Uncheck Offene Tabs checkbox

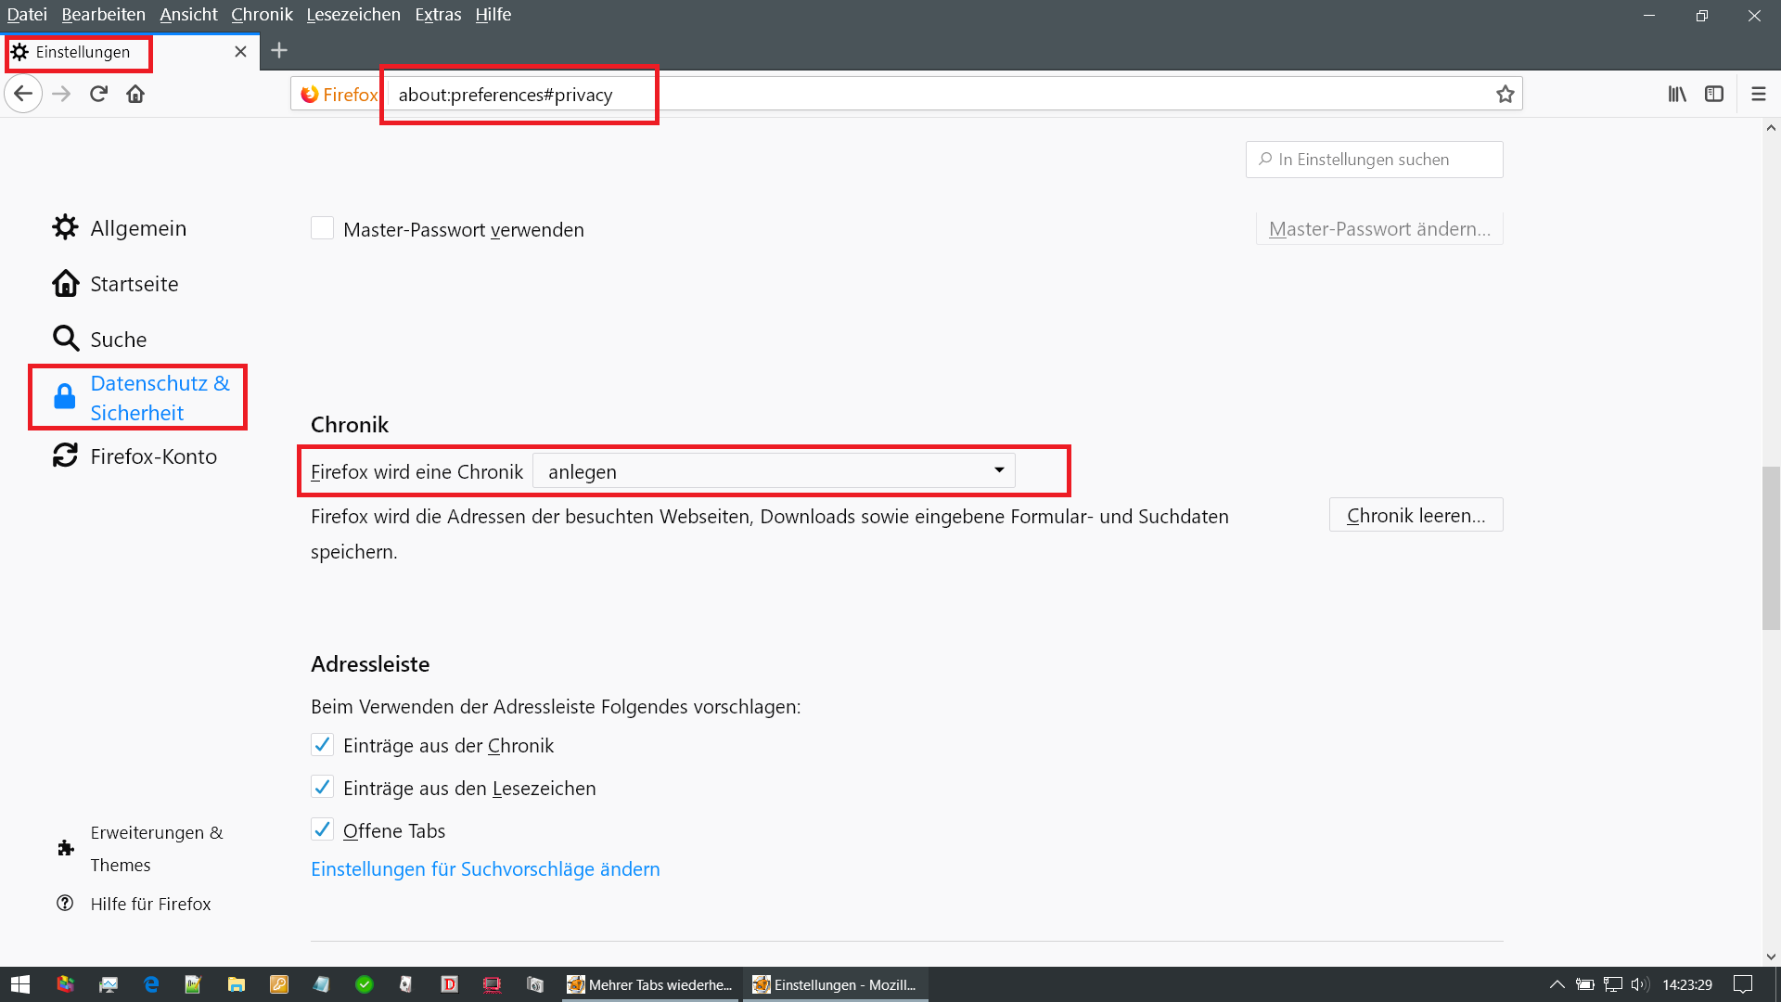point(322,829)
